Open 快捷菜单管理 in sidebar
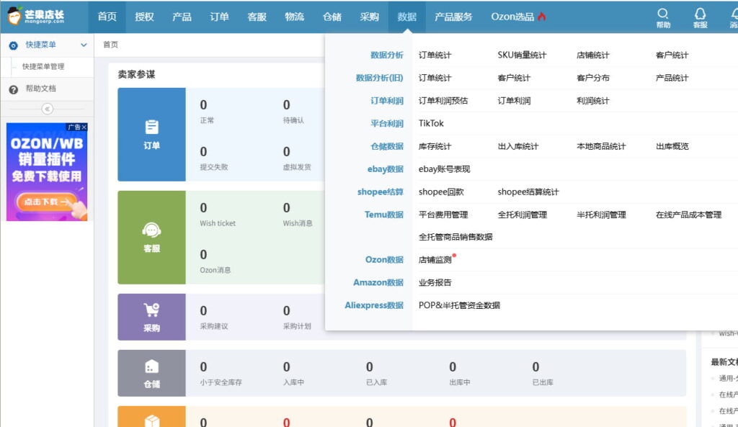The image size is (738, 427). coord(43,67)
